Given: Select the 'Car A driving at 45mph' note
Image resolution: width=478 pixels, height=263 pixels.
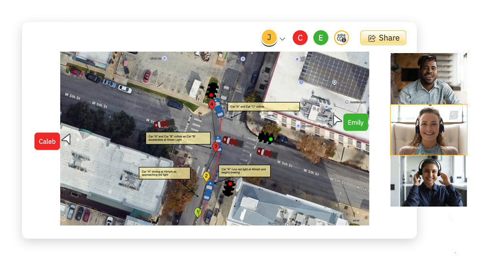Looking at the screenshot, I should pyautogui.click(x=164, y=173).
